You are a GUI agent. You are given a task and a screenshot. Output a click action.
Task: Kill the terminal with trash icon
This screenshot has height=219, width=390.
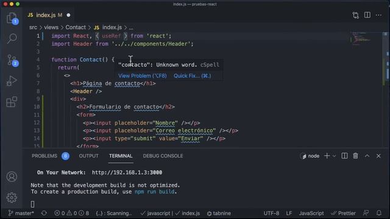(x=356, y=156)
